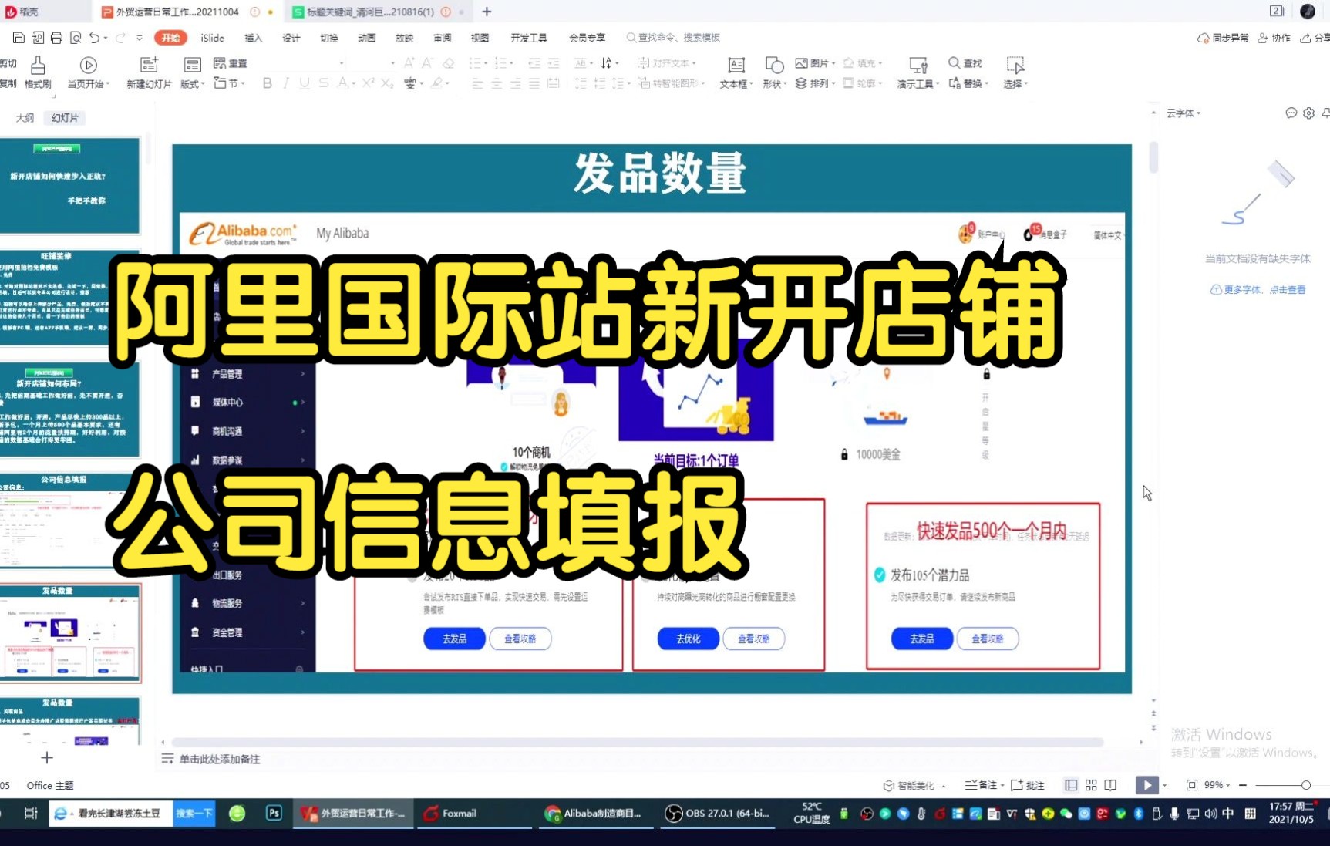This screenshot has height=846, width=1330.
Task: Click the 协作 collaborate button
Action: (x=1274, y=38)
